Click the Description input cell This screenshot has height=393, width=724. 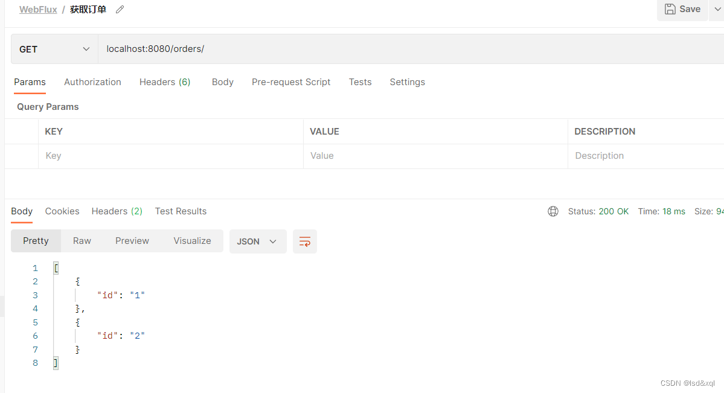(x=646, y=156)
